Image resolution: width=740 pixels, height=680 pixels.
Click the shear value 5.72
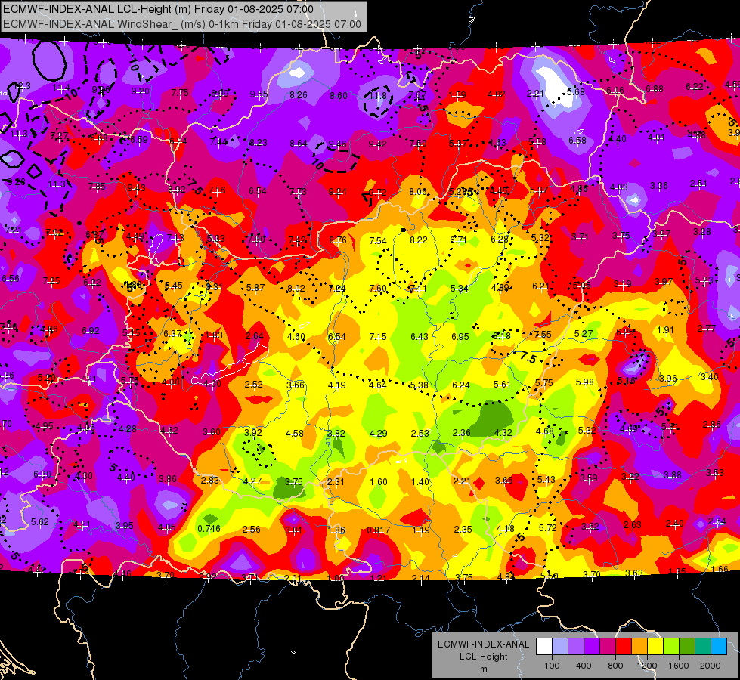point(548,527)
